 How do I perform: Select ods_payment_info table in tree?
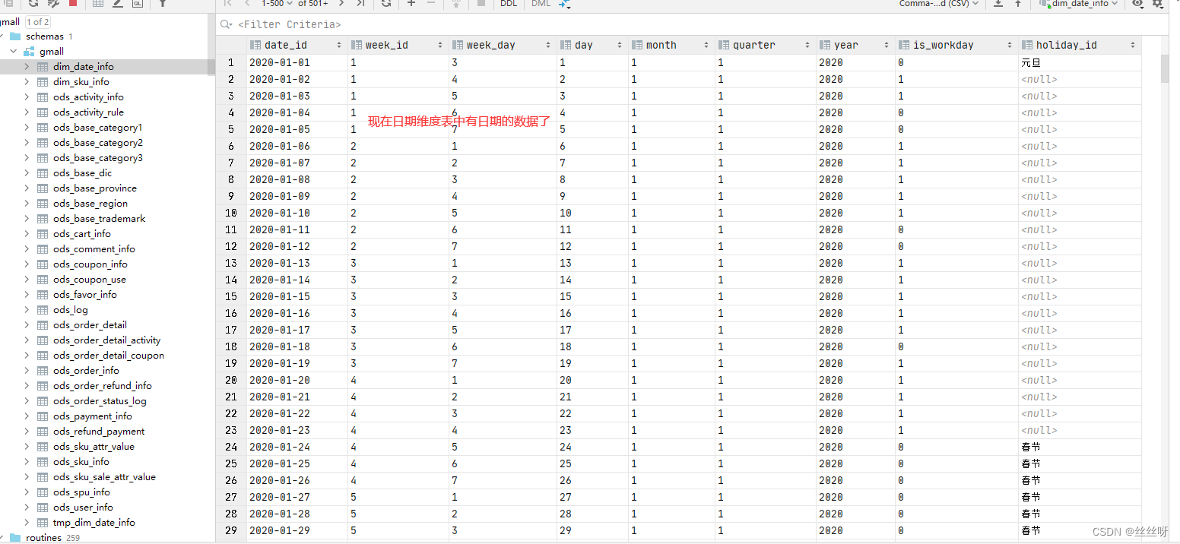pos(93,416)
